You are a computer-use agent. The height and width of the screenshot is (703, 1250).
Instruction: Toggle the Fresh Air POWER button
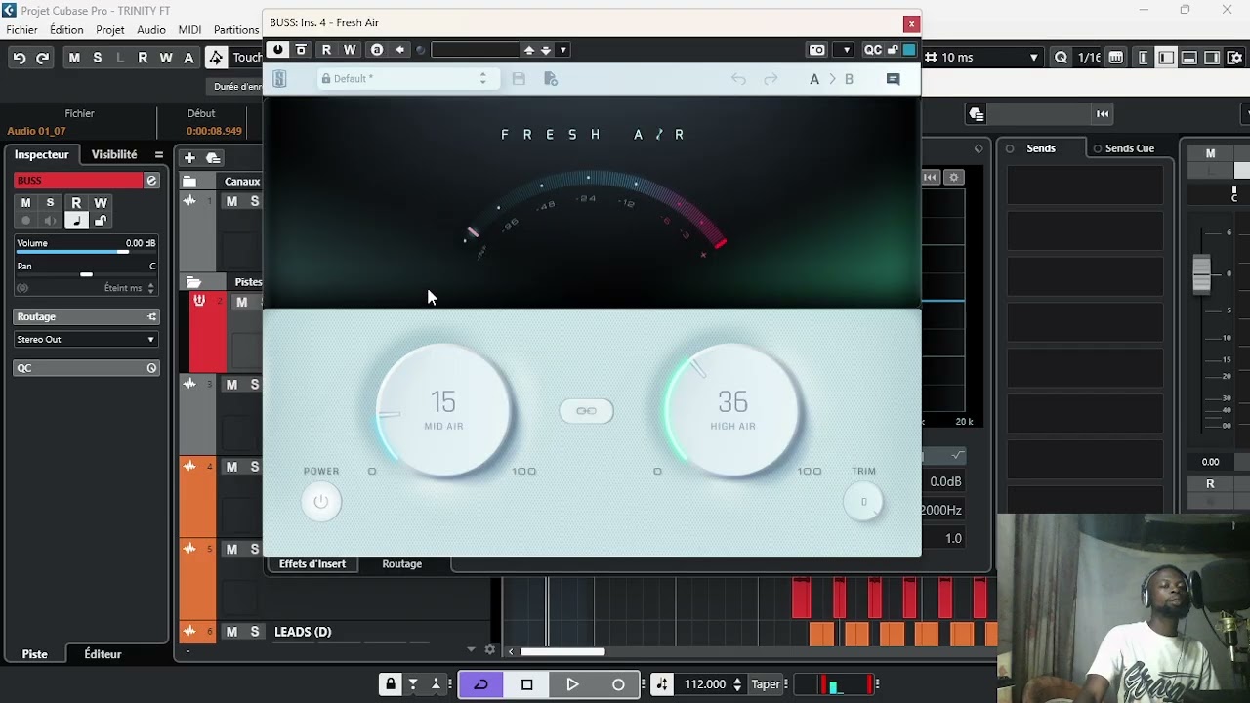point(321,502)
